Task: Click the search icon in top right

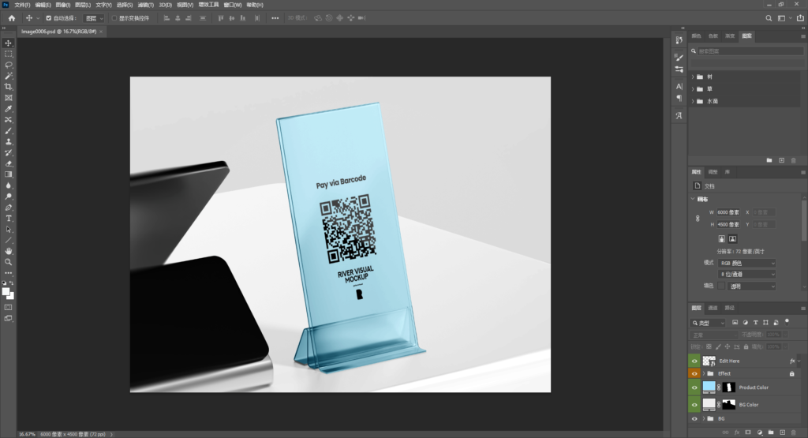Action: pos(769,18)
